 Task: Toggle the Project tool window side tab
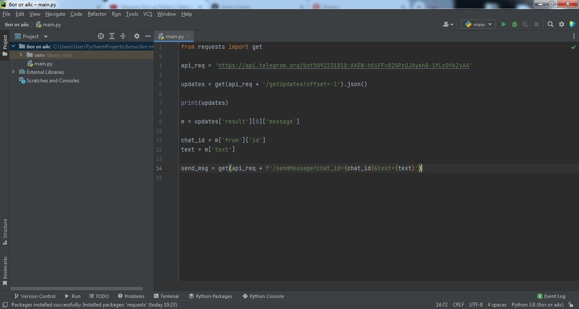(4, 45)
